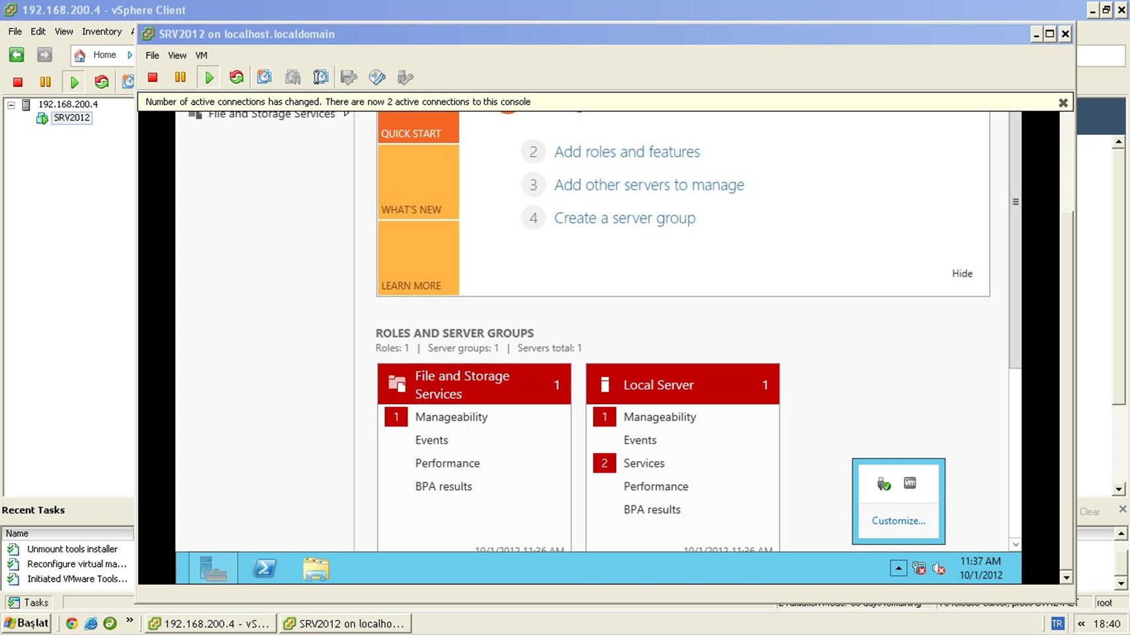The image size is (1130, 635).
Task: Open File Explorer folder in guest taskbar
Action: (316, 568)
